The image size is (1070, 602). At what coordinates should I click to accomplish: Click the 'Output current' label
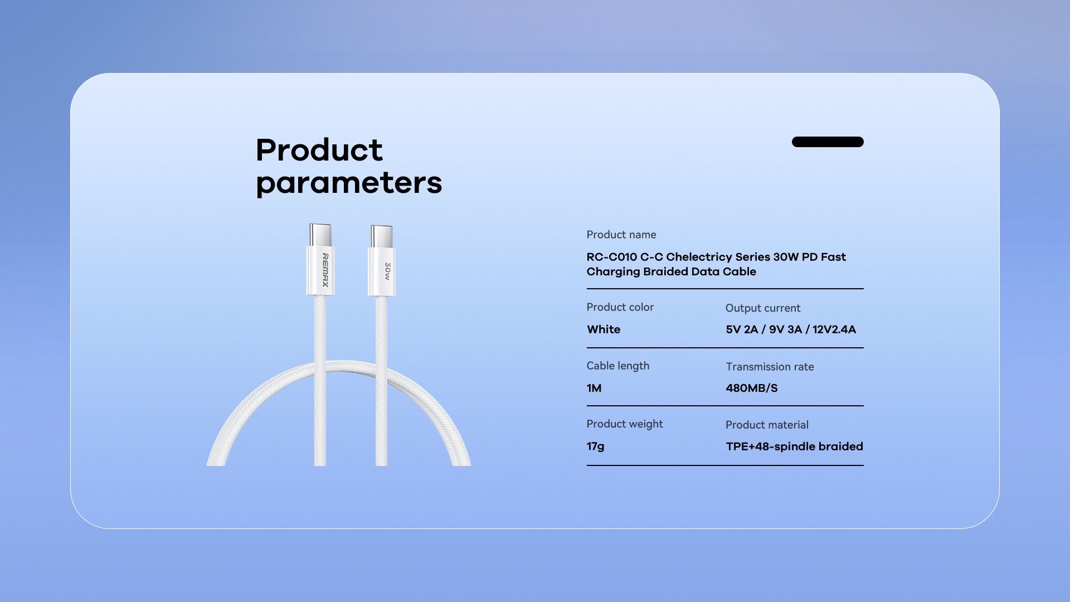[763, 308]
